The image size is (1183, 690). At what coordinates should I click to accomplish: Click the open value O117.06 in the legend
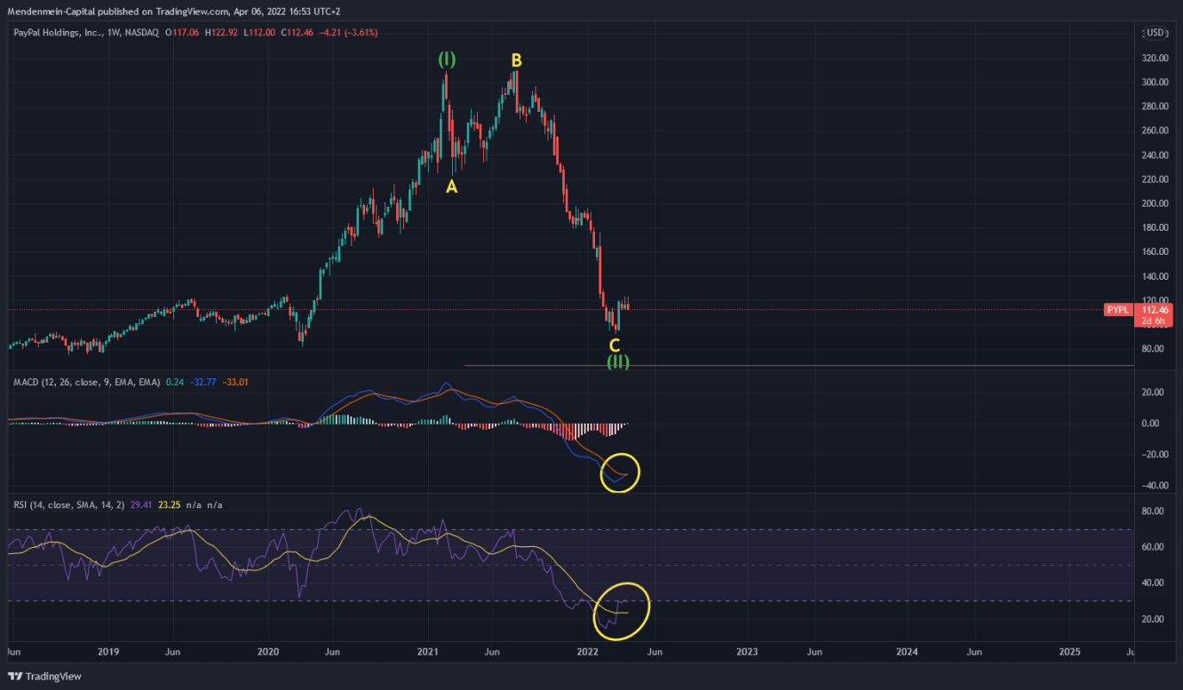click(182, 32)
